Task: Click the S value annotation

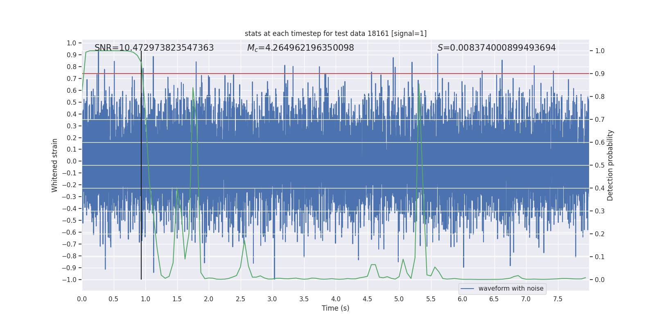Action: pos(497,48)
